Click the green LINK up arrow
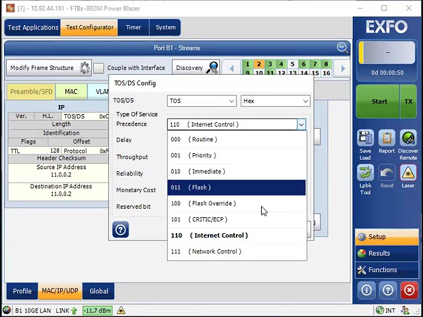Viewport: 423px width, 317px height. (74, 311)
